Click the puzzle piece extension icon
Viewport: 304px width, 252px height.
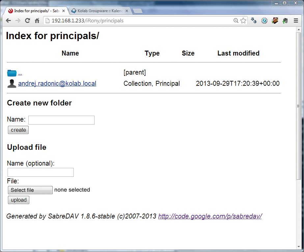285,21
